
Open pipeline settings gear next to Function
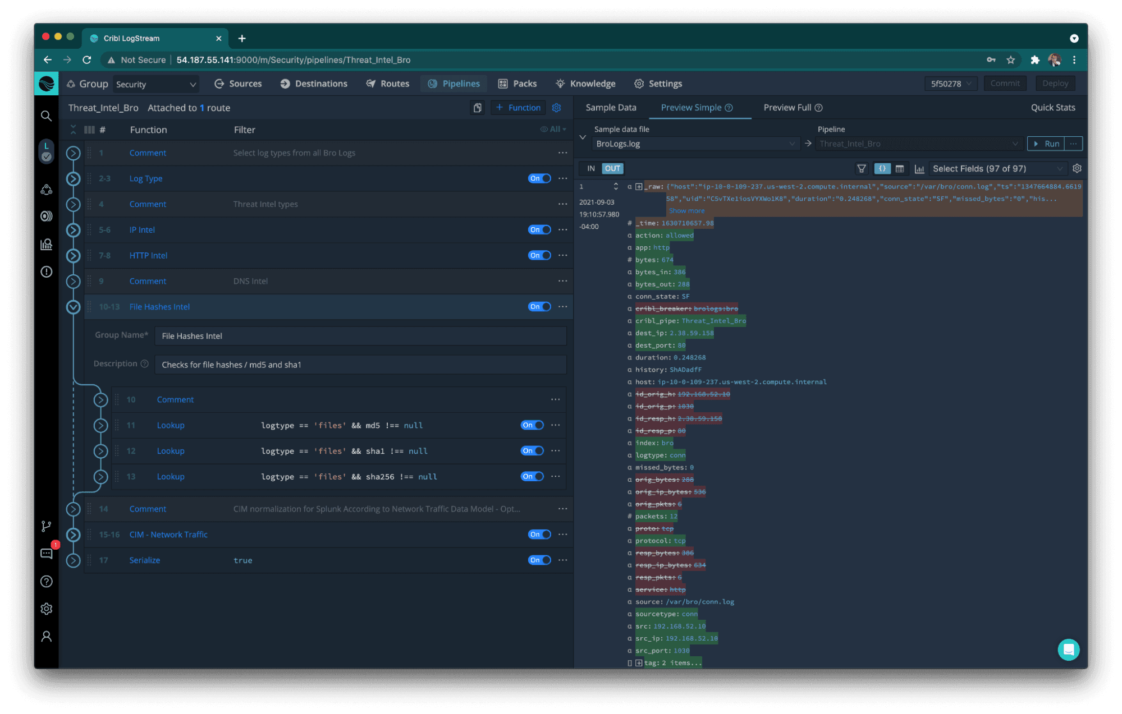pyautogui.click(x=556, y=108)
